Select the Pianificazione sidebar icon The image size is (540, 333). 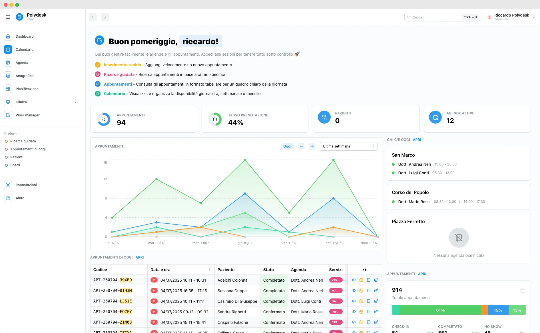pyautogui.click(x=8, y=89)
